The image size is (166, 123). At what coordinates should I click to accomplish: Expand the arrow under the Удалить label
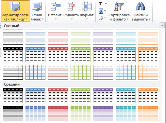pos(72,19)
